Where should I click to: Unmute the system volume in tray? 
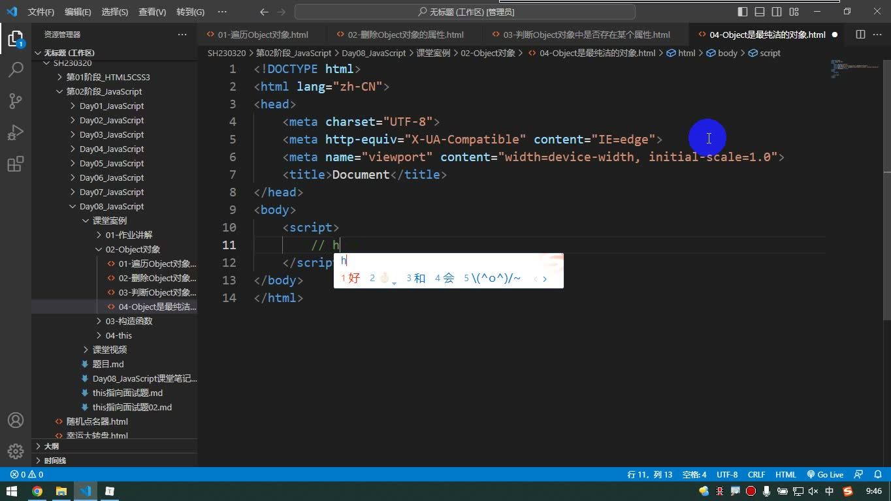[x=813, y=491]
